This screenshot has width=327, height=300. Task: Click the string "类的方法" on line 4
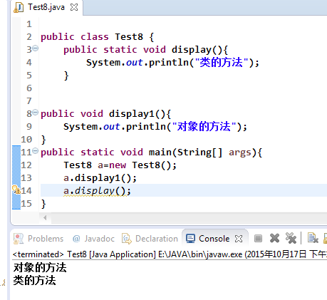tap(222, 63)
